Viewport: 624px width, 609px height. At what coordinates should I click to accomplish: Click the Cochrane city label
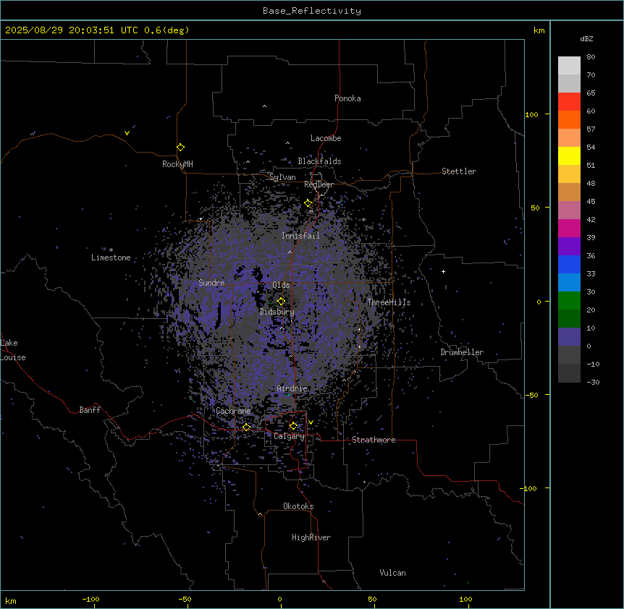click(233, 411)
